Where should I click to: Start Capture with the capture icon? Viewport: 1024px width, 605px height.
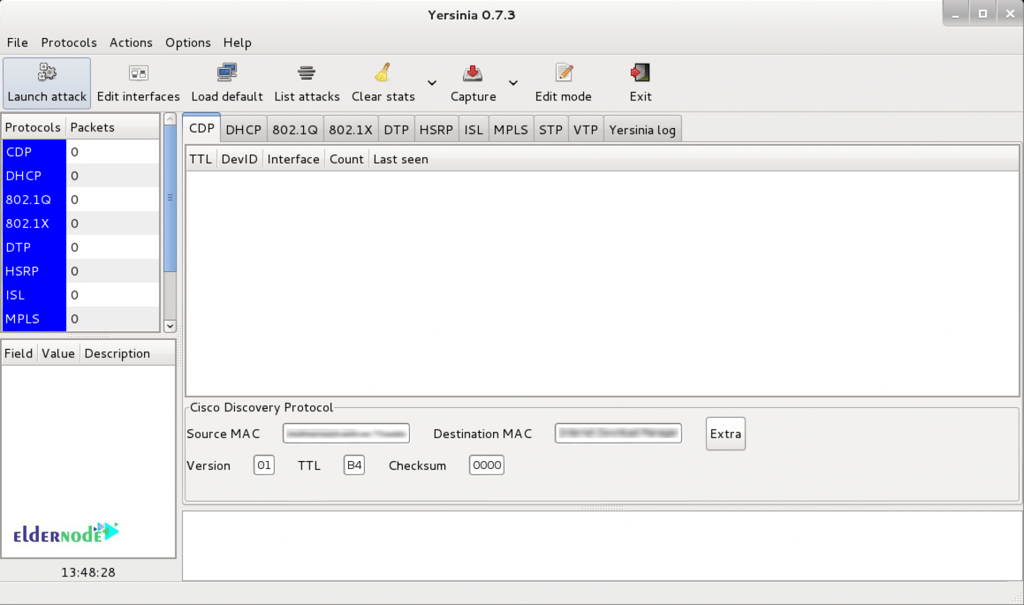pyautogui.click(x=472, y=75)
